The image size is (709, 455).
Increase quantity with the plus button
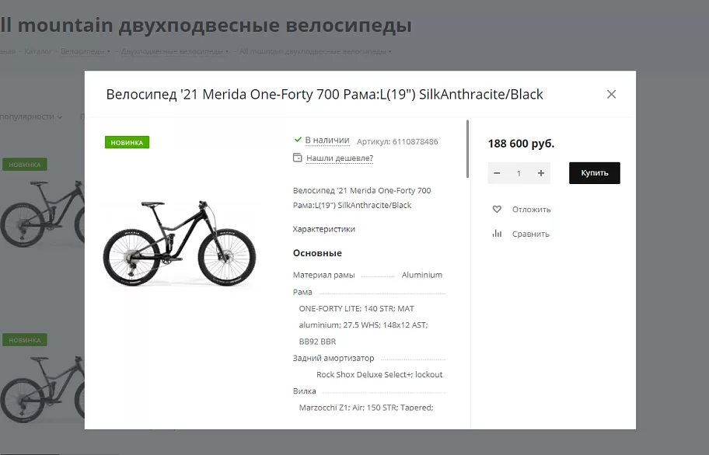coord(541,173)
